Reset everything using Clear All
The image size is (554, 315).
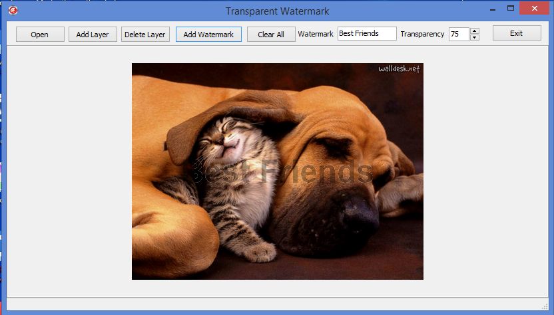(271, 35)
